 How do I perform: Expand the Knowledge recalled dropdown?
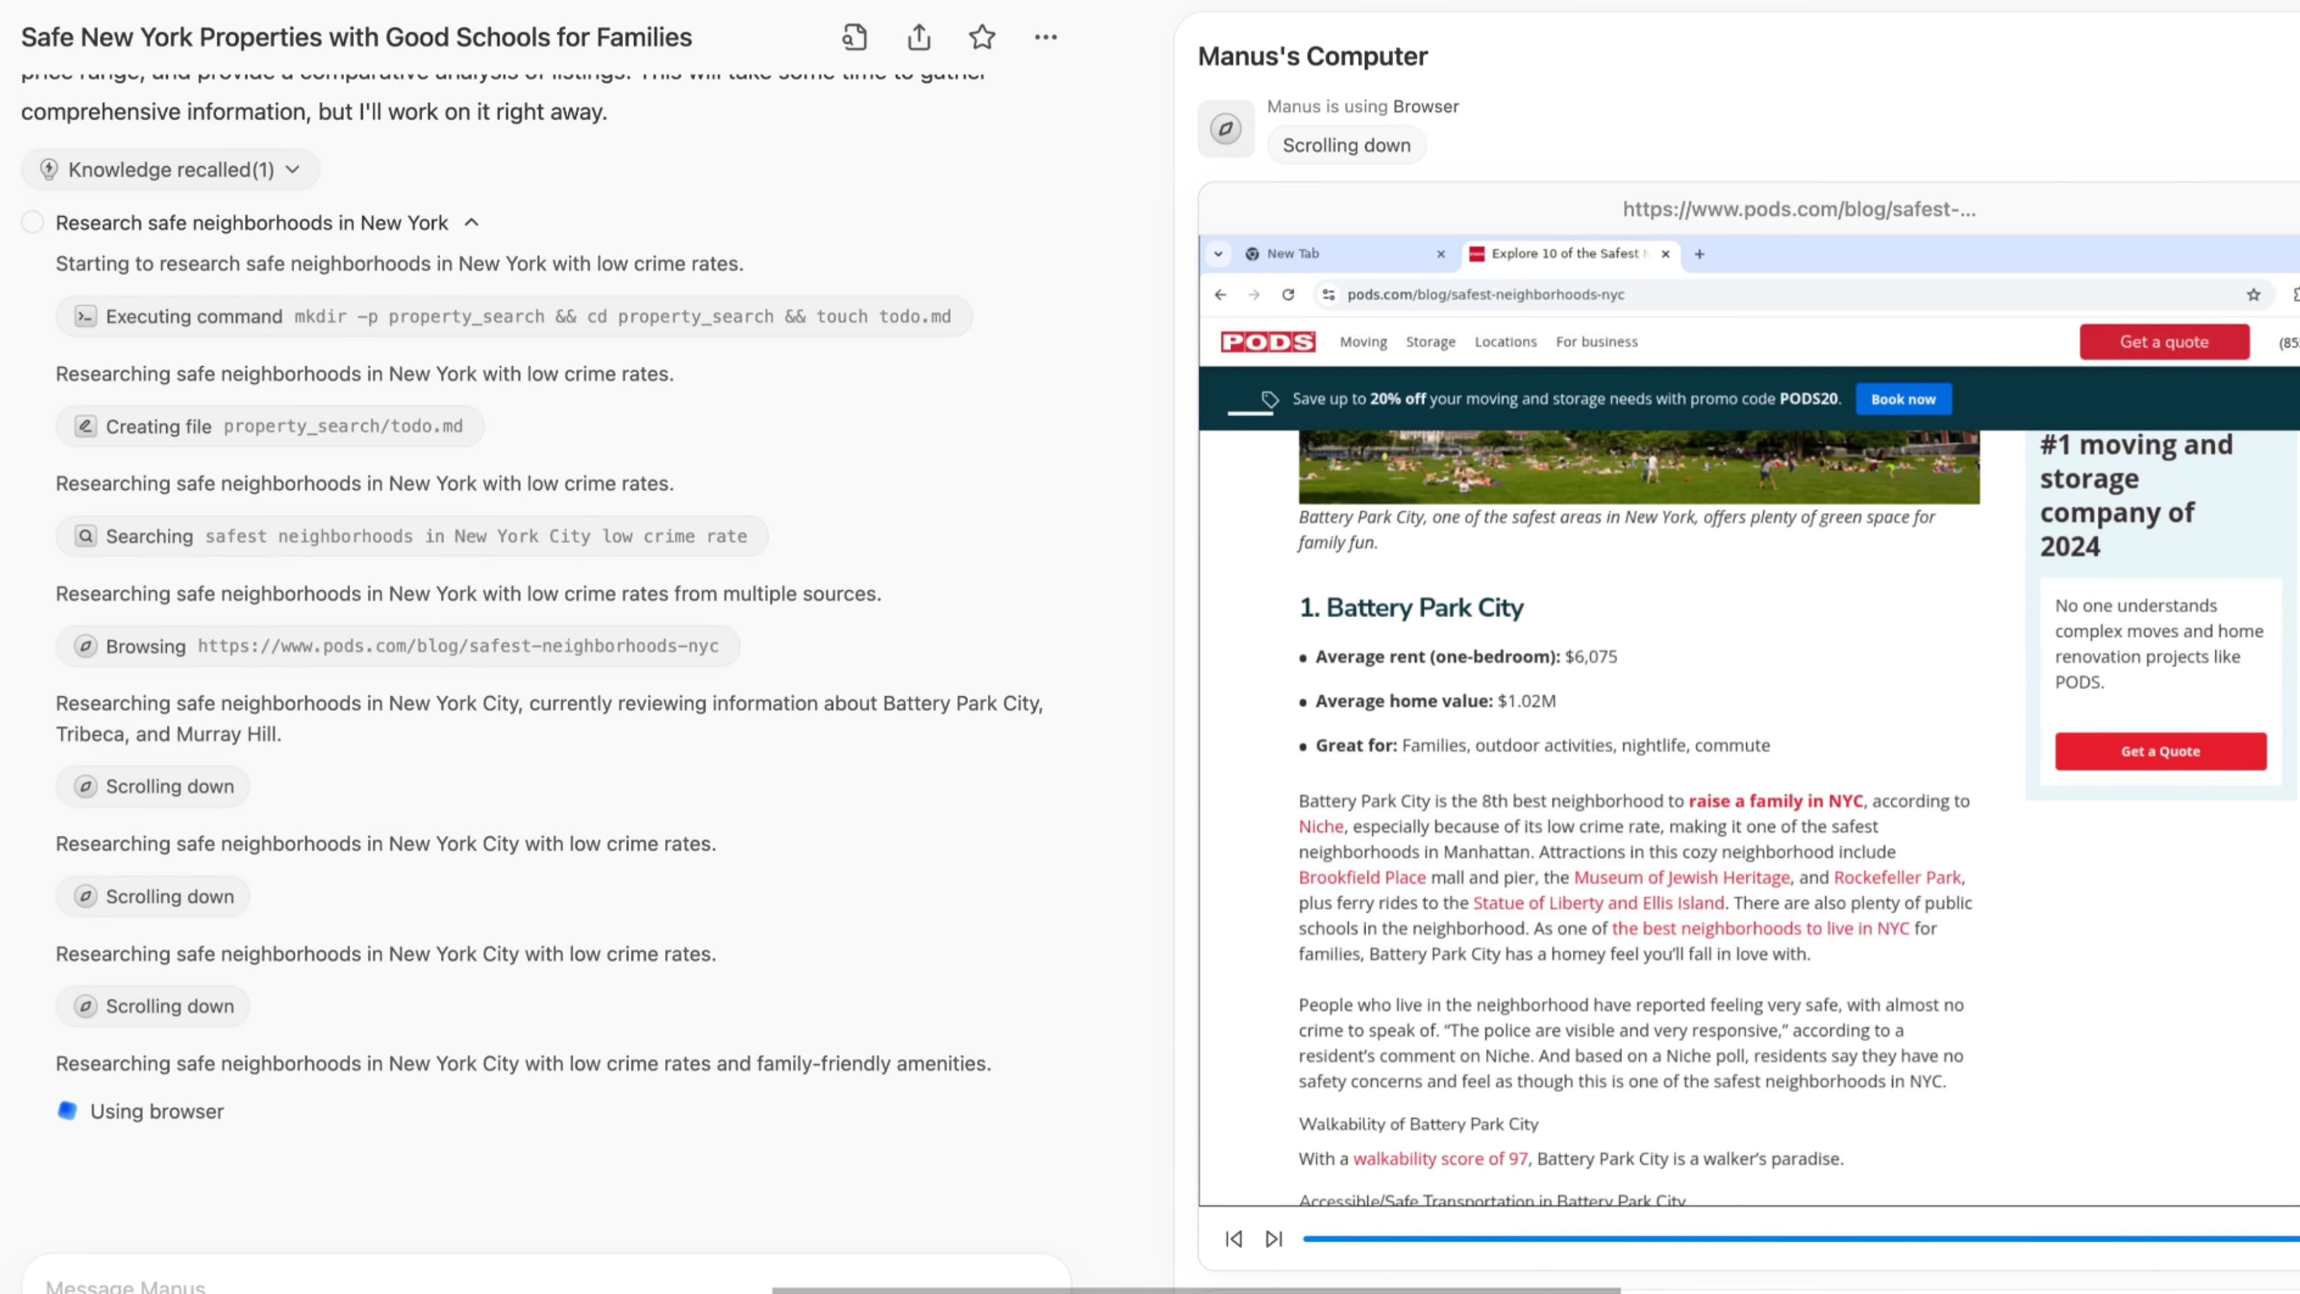point(170,170)
